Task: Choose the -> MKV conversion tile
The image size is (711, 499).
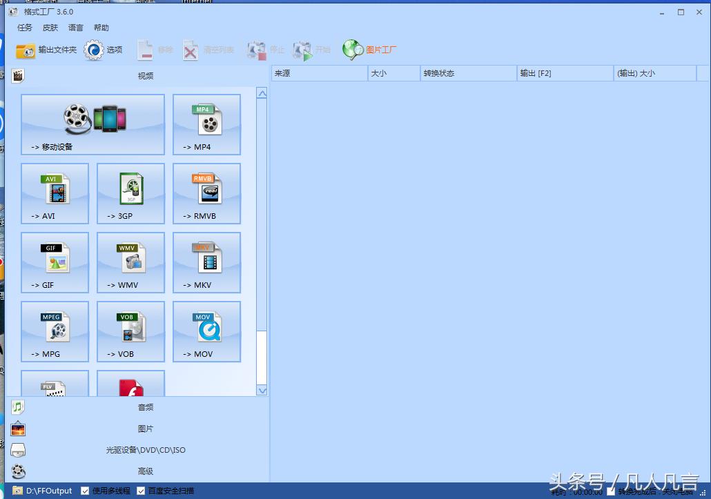Action: (207, 262)
